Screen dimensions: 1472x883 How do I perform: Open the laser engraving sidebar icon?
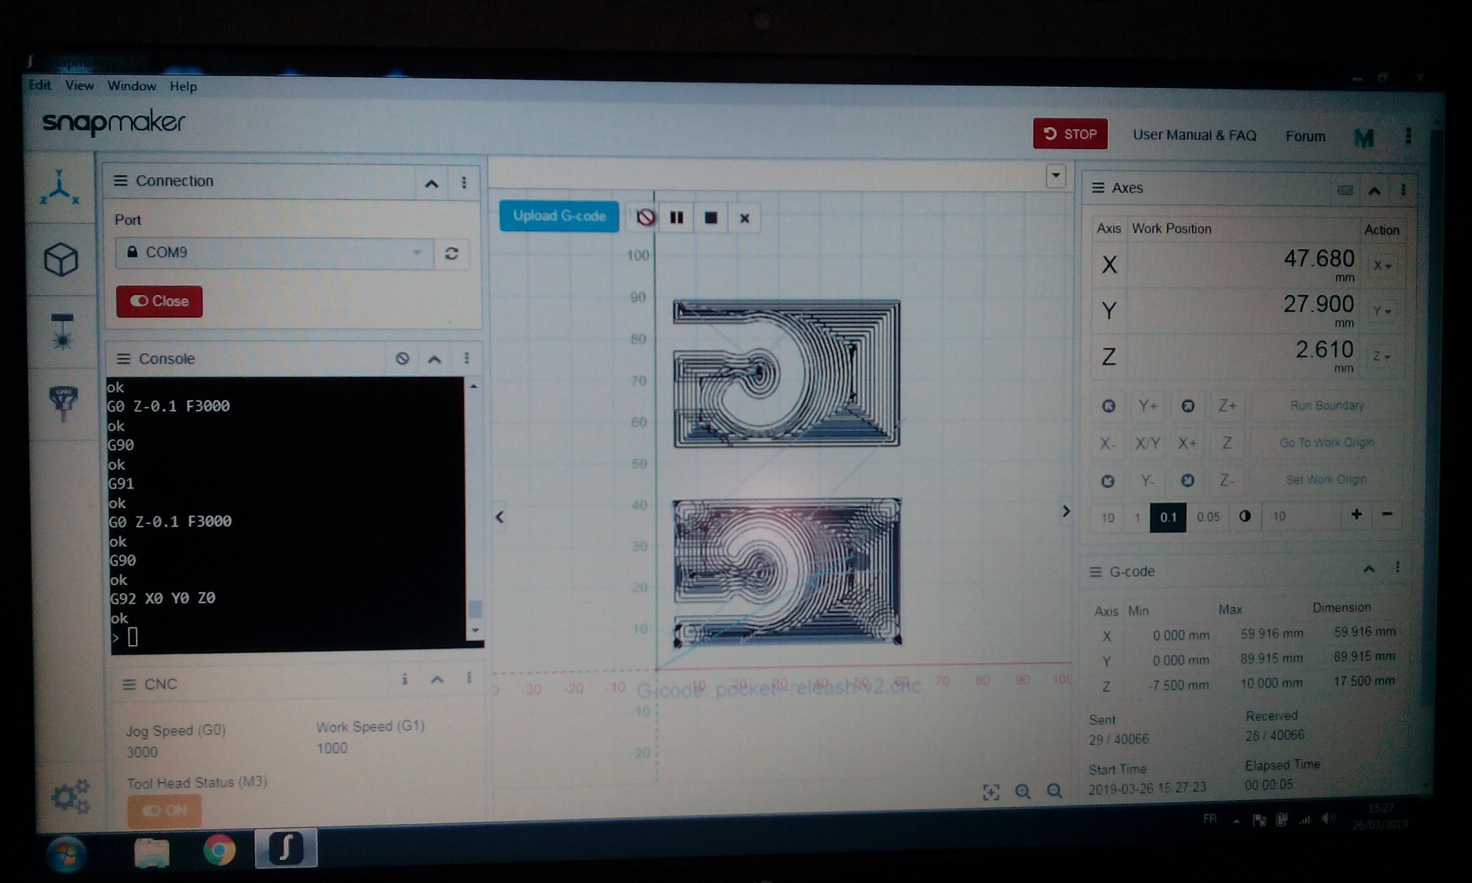point(62,332)
